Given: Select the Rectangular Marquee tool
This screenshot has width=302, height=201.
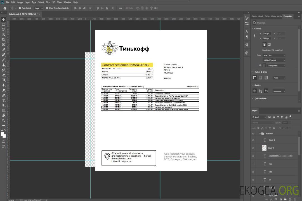Looking at the screenshot, I should (3, 25).
